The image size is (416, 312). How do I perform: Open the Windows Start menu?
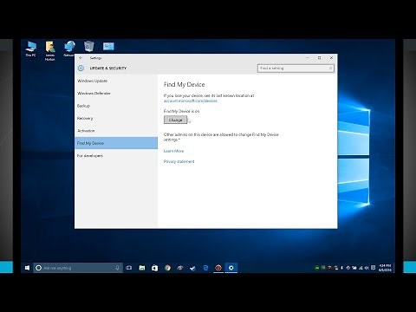pos(27,268)
